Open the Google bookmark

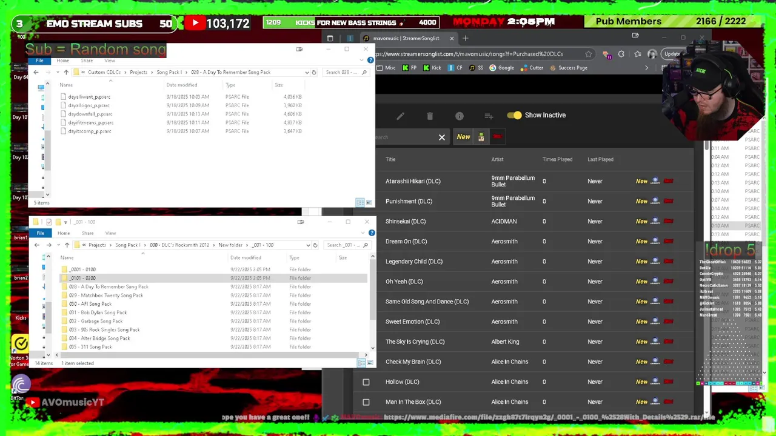(x=502, y=68)
